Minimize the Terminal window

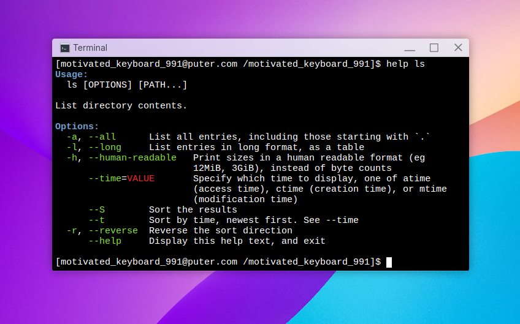[x=410, y=48]
